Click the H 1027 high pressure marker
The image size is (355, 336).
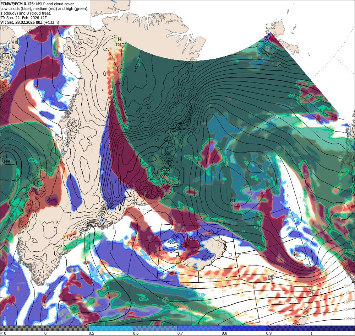click(120, 42)
